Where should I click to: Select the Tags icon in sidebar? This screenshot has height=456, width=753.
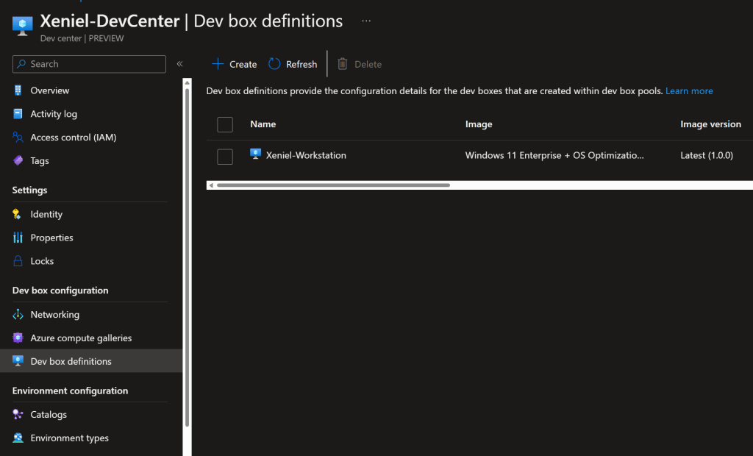(18, 161)
